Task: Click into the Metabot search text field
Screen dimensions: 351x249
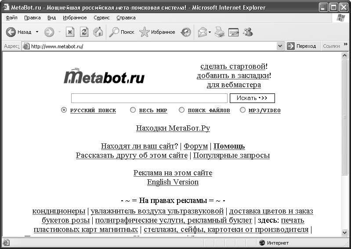Action: (149, 98)
